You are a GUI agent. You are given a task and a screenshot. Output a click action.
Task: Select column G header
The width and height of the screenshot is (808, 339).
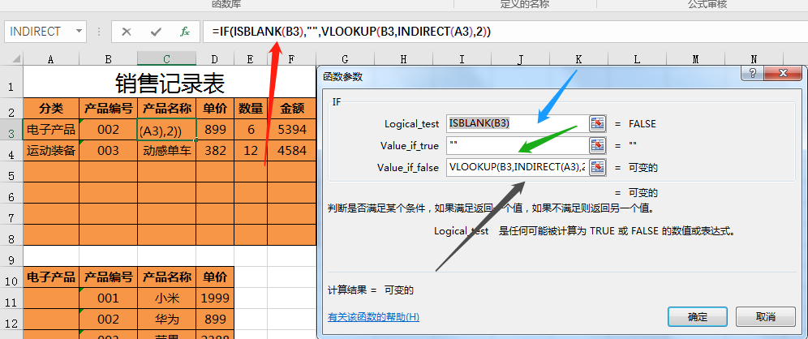pos(345,59)
